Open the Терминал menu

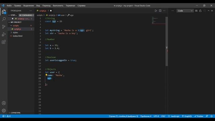pos(70,6)
